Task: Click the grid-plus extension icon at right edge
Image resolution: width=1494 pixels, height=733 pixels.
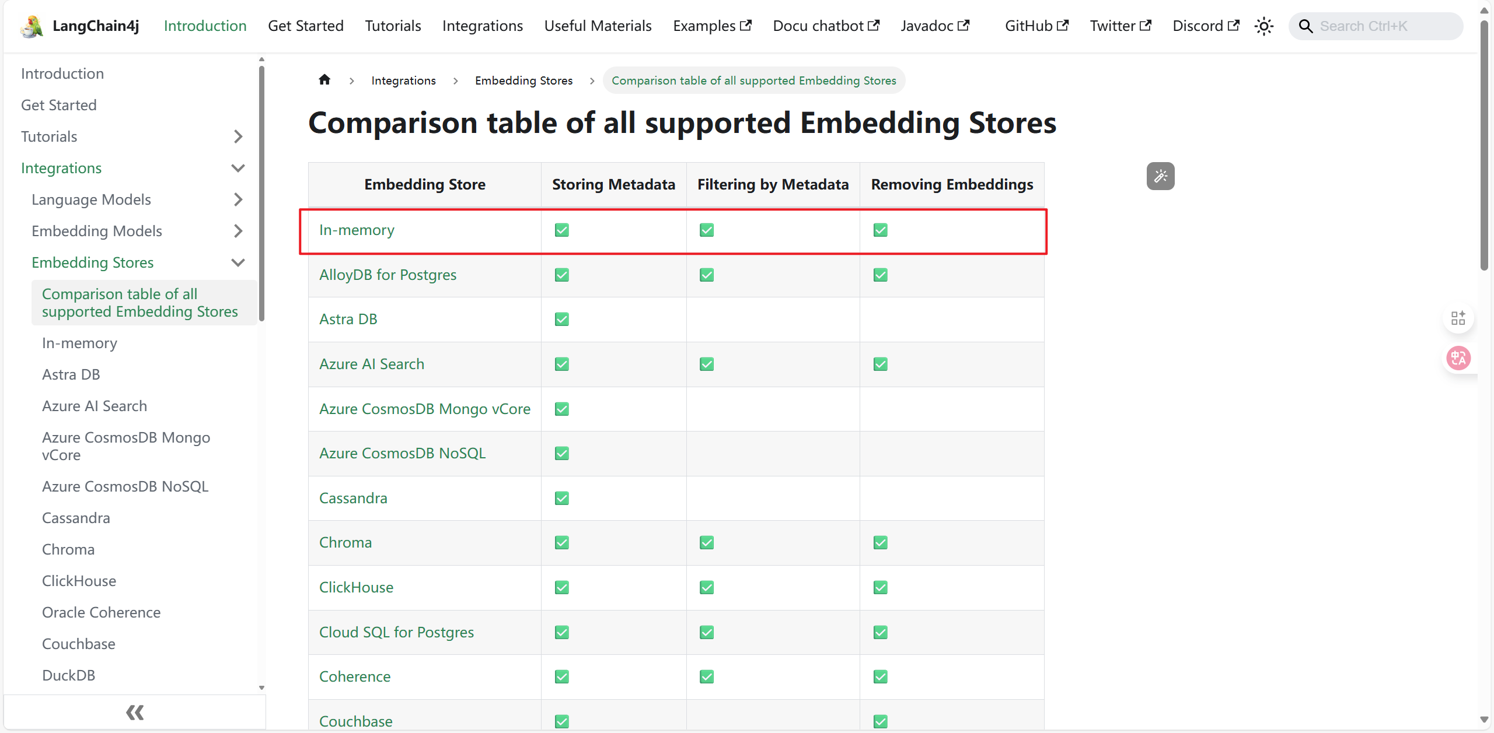Action: pyautogui.click(x=1458, y=318)
